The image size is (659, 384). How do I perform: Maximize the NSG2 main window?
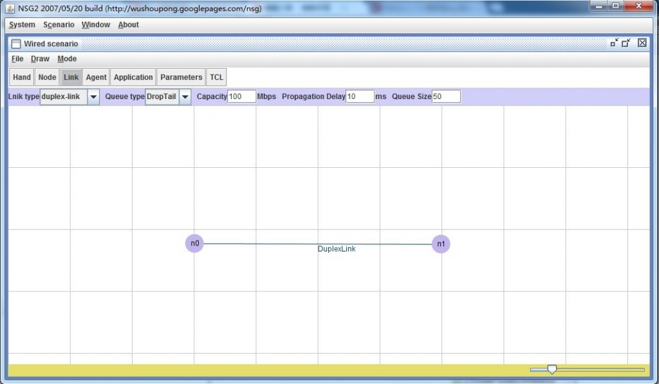[x=616, y=6]
